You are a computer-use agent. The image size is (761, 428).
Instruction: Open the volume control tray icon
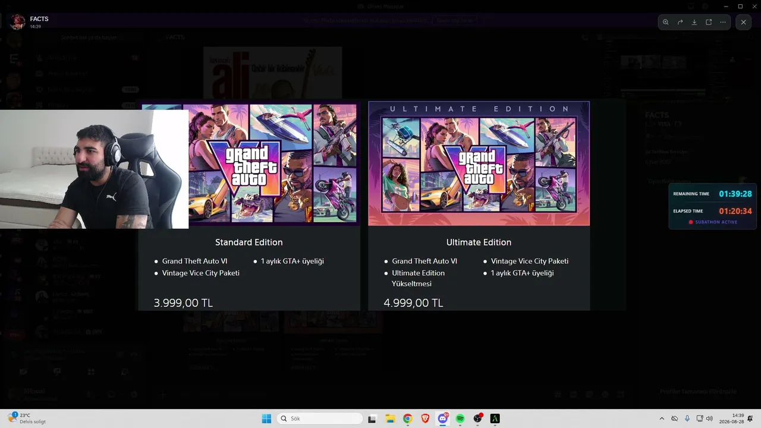tap(709, 418)
